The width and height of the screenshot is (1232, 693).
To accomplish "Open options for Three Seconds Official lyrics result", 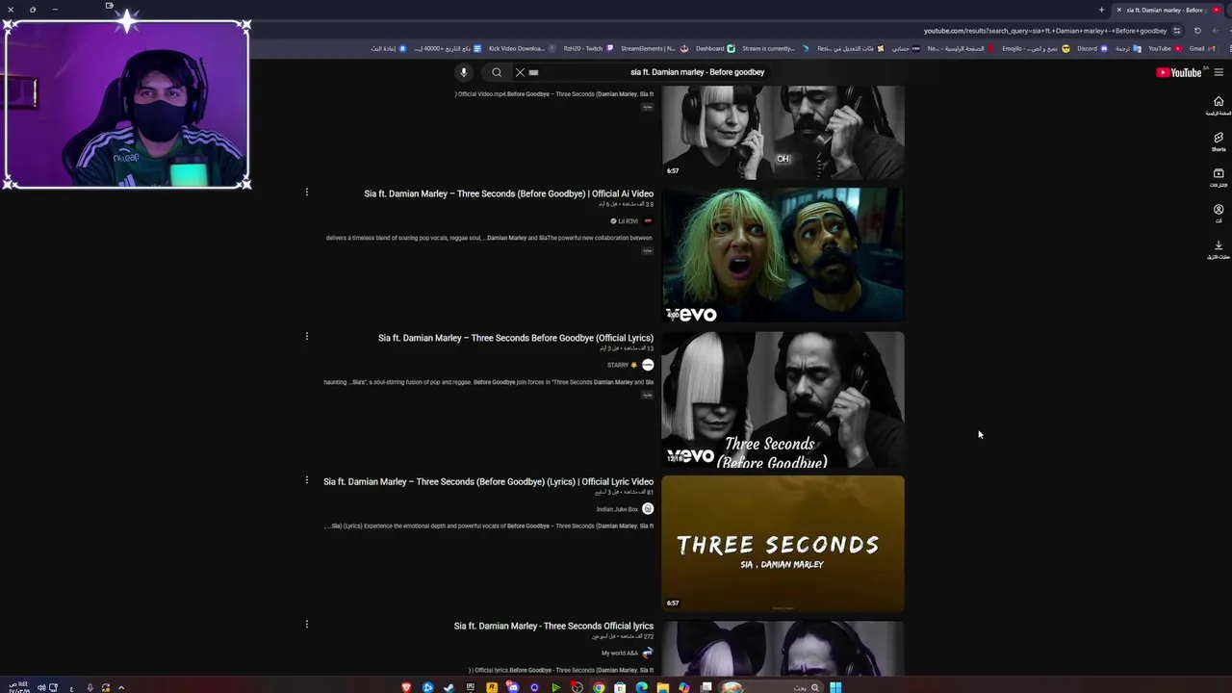I will [307, 625].
